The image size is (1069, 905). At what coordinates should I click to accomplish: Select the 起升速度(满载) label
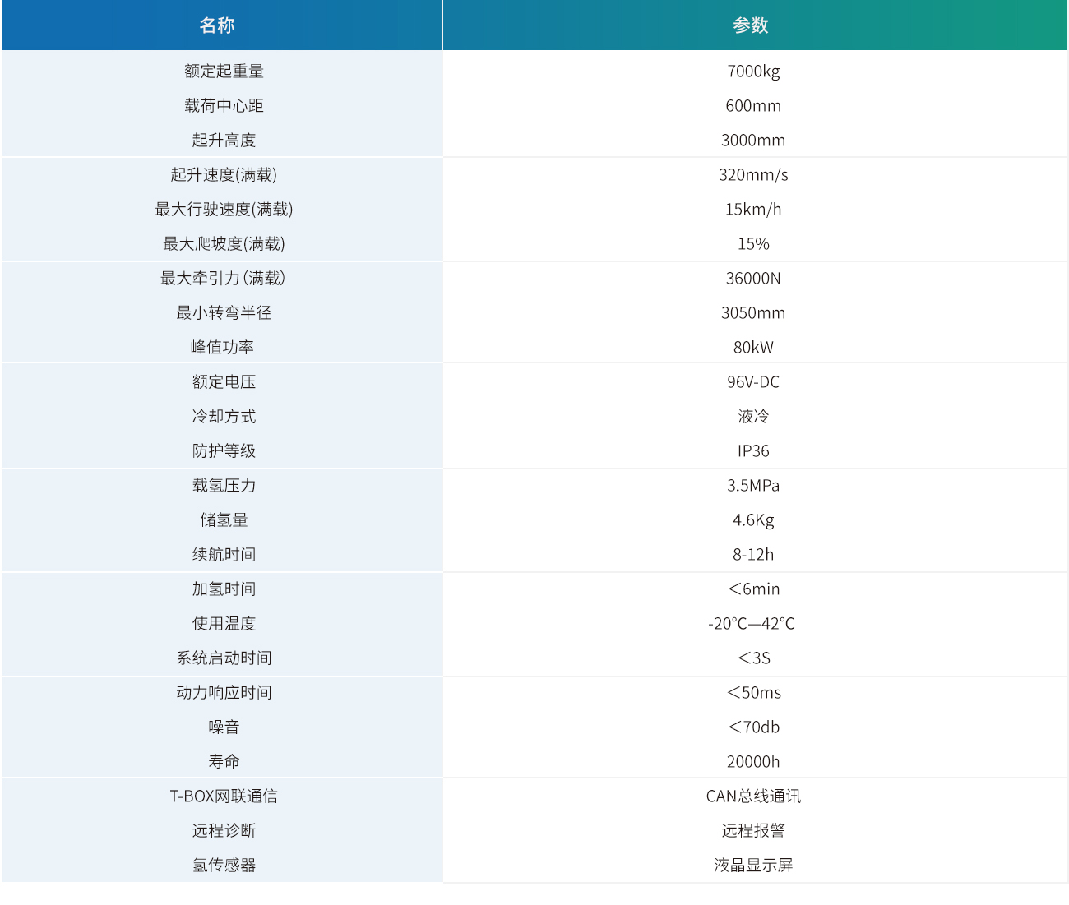(224, 175)
